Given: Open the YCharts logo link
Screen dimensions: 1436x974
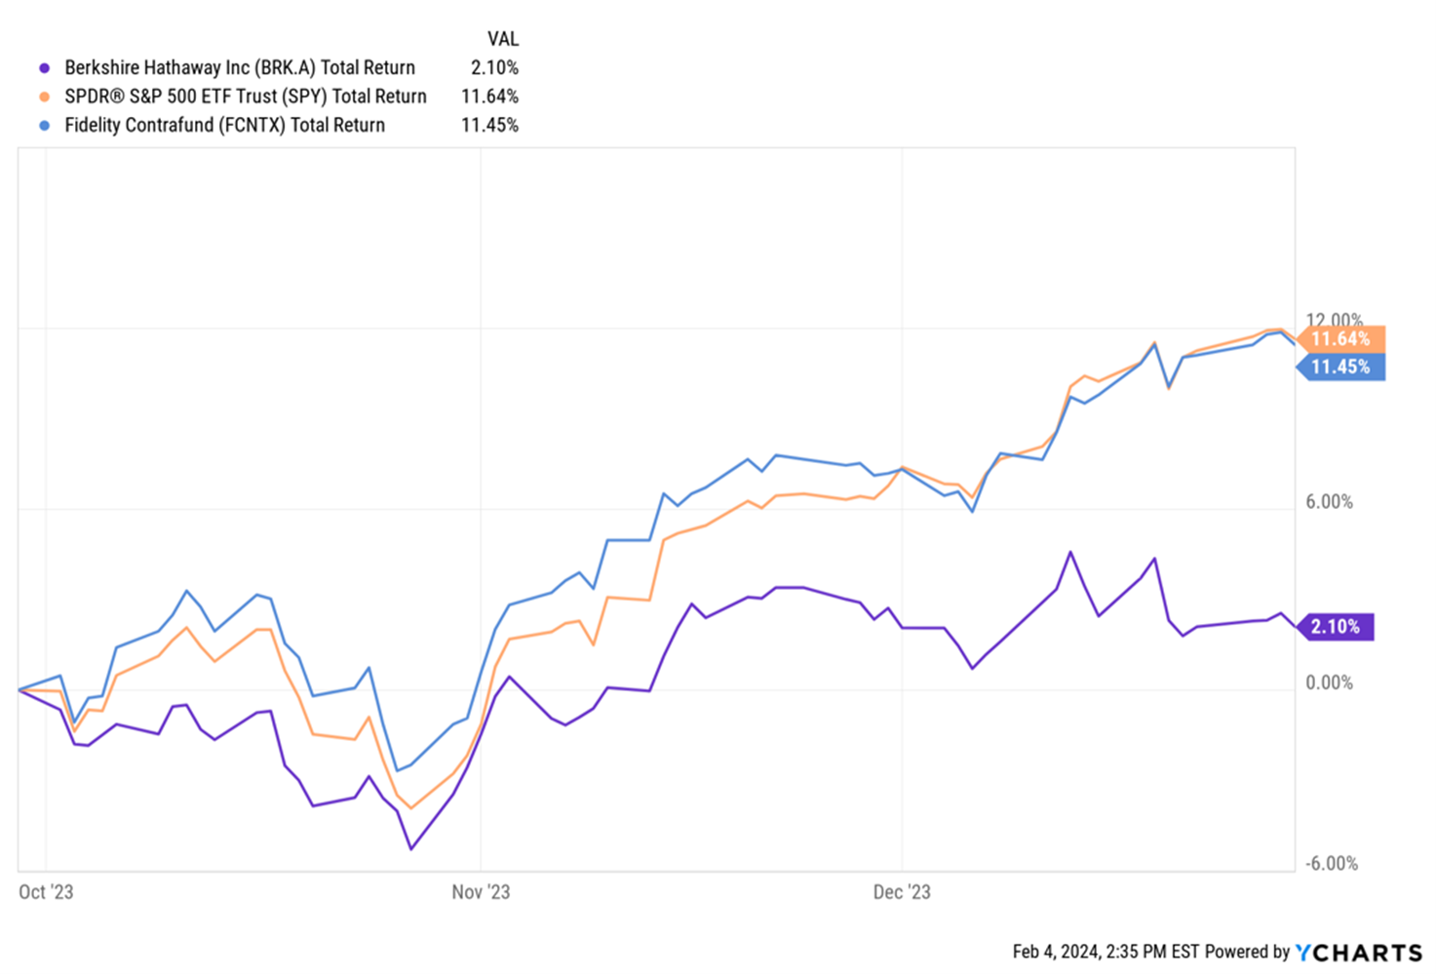Looking at the screenshot, I should coord(1359,953).
